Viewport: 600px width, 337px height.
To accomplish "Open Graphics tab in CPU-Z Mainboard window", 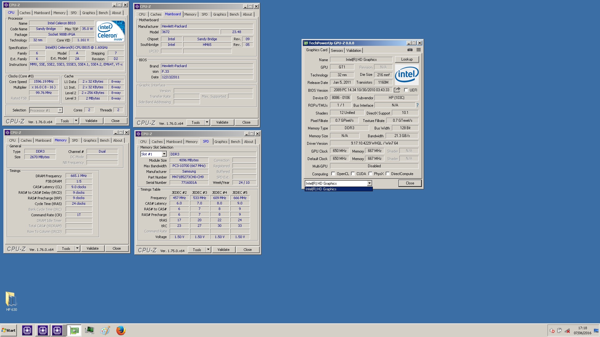I will click(x=219, y=14).
